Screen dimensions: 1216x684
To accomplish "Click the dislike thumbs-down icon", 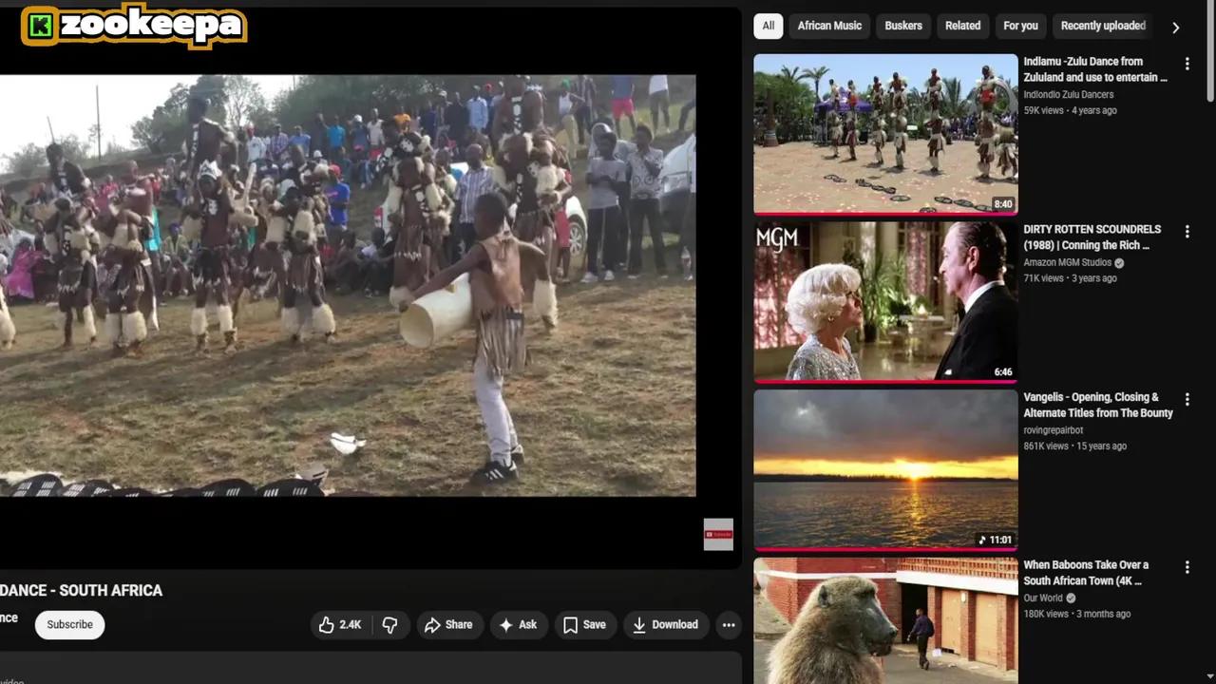I will coord(389,624).
